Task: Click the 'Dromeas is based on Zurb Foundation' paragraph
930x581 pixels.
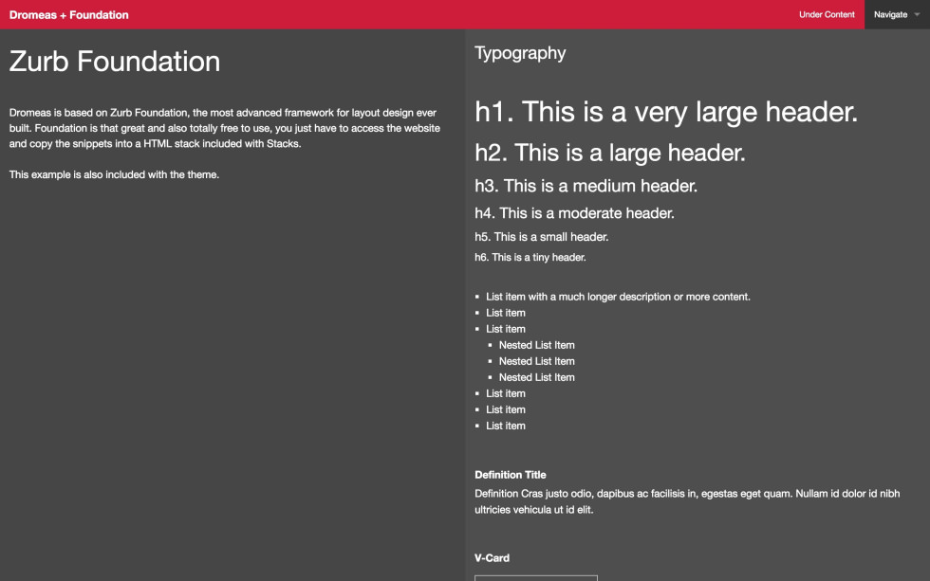Action: (x=225, y=128)
